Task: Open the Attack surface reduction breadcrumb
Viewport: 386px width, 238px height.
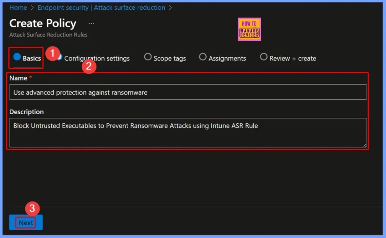Action: (x=129, y=8)
